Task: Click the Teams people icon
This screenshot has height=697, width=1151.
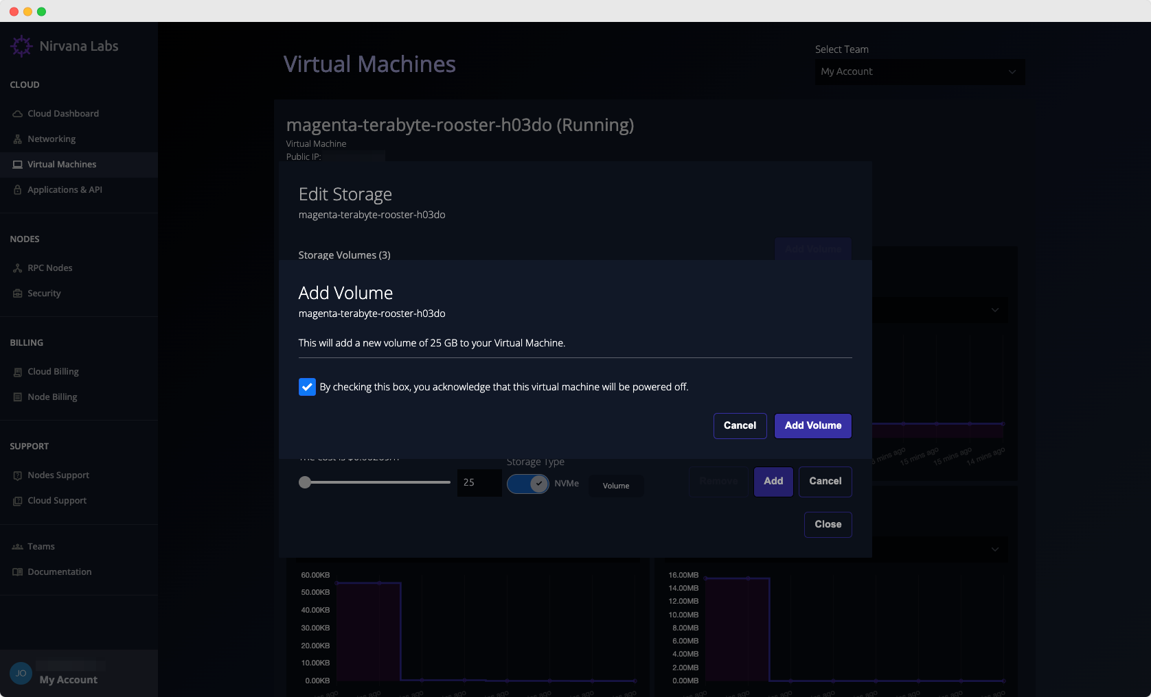Action: click(18, 547)
